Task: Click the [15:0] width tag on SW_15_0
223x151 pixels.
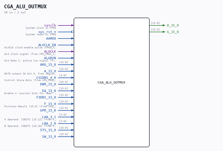Action: [64, 134]
